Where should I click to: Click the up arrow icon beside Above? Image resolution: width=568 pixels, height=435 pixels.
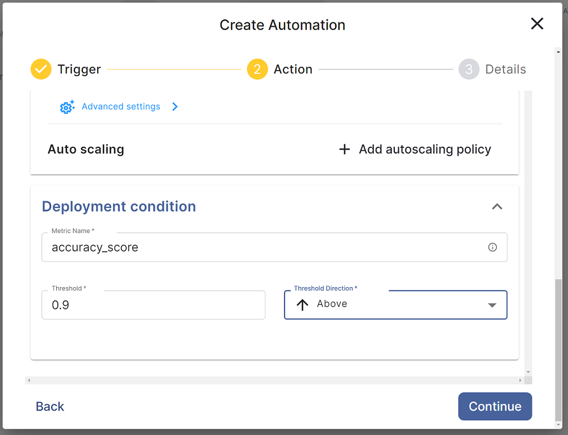pyautogui.click(x=303, y=305)
